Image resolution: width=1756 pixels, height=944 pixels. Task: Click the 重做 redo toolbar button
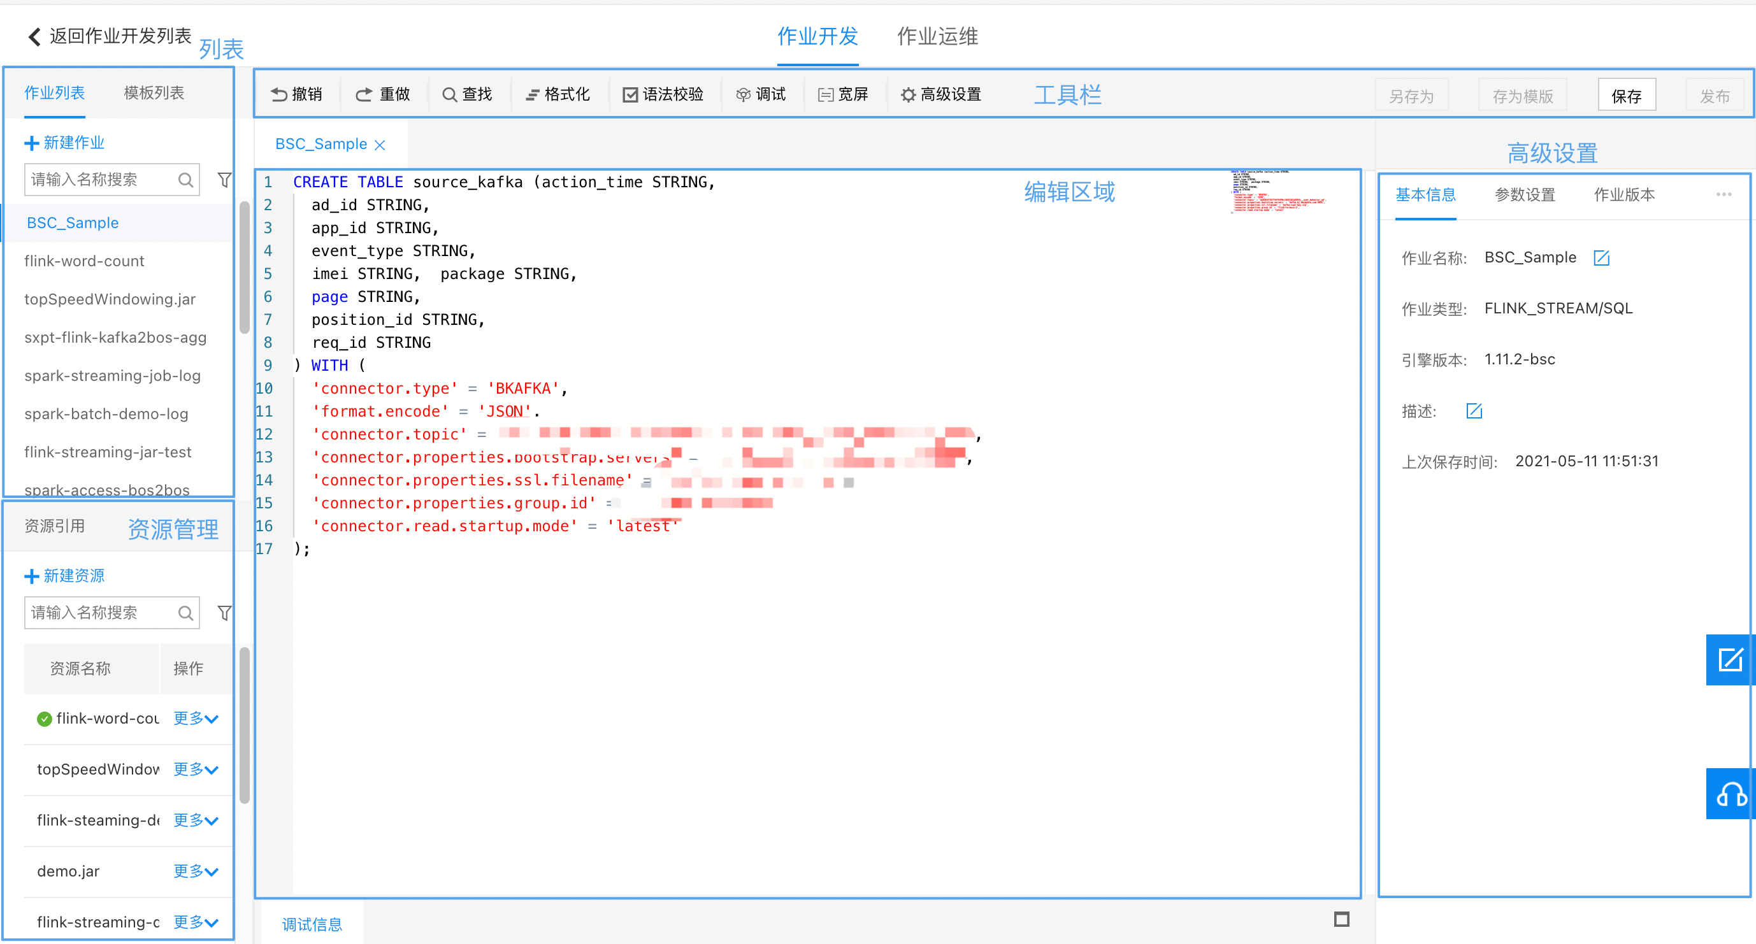(x=383, y=94)
